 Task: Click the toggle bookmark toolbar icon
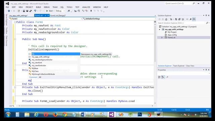(x=91, y=11)
